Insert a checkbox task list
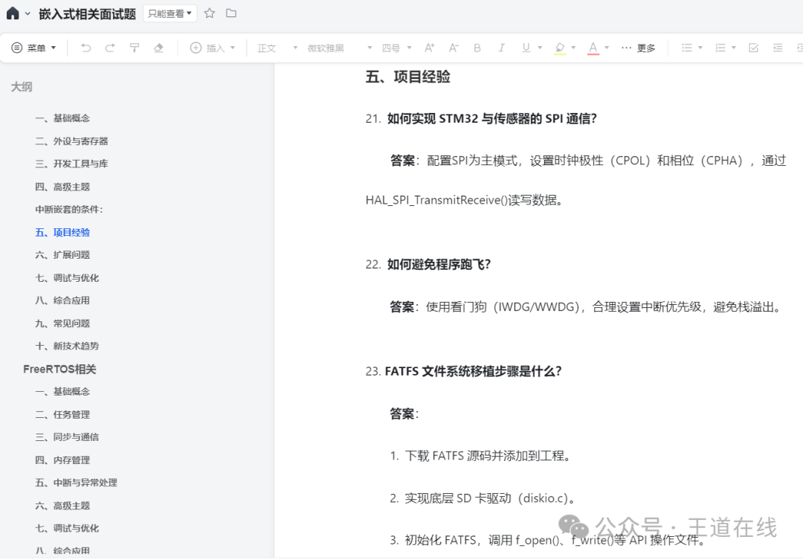 pos(753,48)
